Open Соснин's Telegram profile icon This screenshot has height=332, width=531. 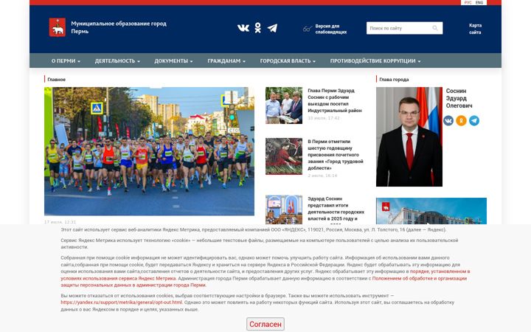pyautogui.click(x=474, y=120)
